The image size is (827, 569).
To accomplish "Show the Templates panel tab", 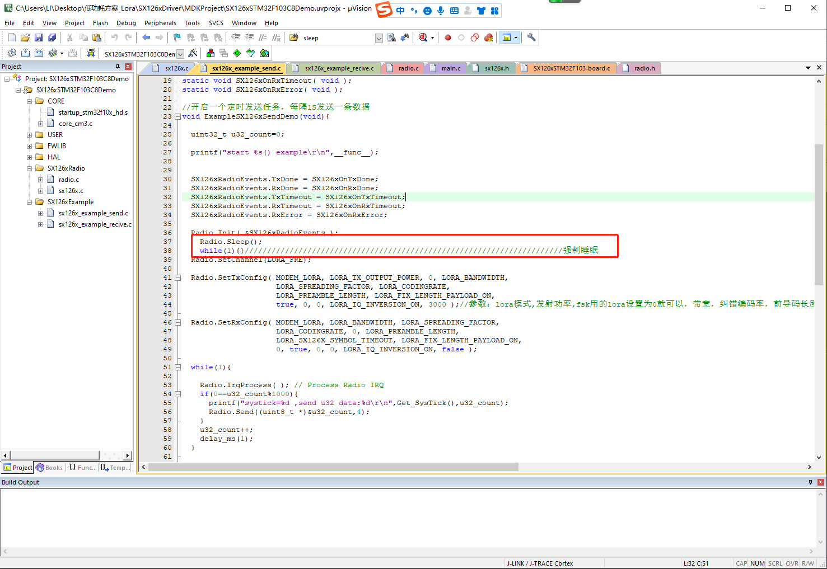I will [x=116, y=468].
